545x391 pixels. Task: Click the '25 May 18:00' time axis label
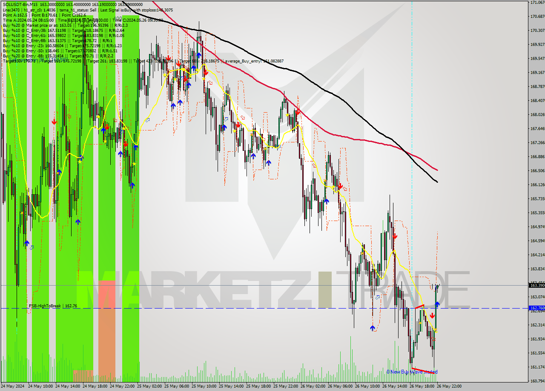pos(259,387)
